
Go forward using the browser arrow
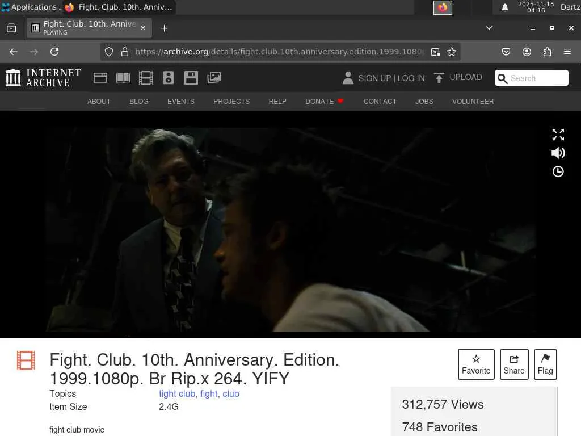click(x=34, y=52)
